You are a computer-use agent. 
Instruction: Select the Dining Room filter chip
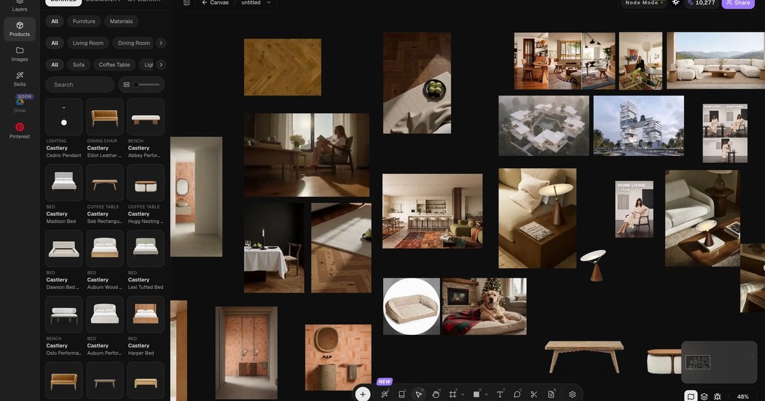click(x=134, y=43)
